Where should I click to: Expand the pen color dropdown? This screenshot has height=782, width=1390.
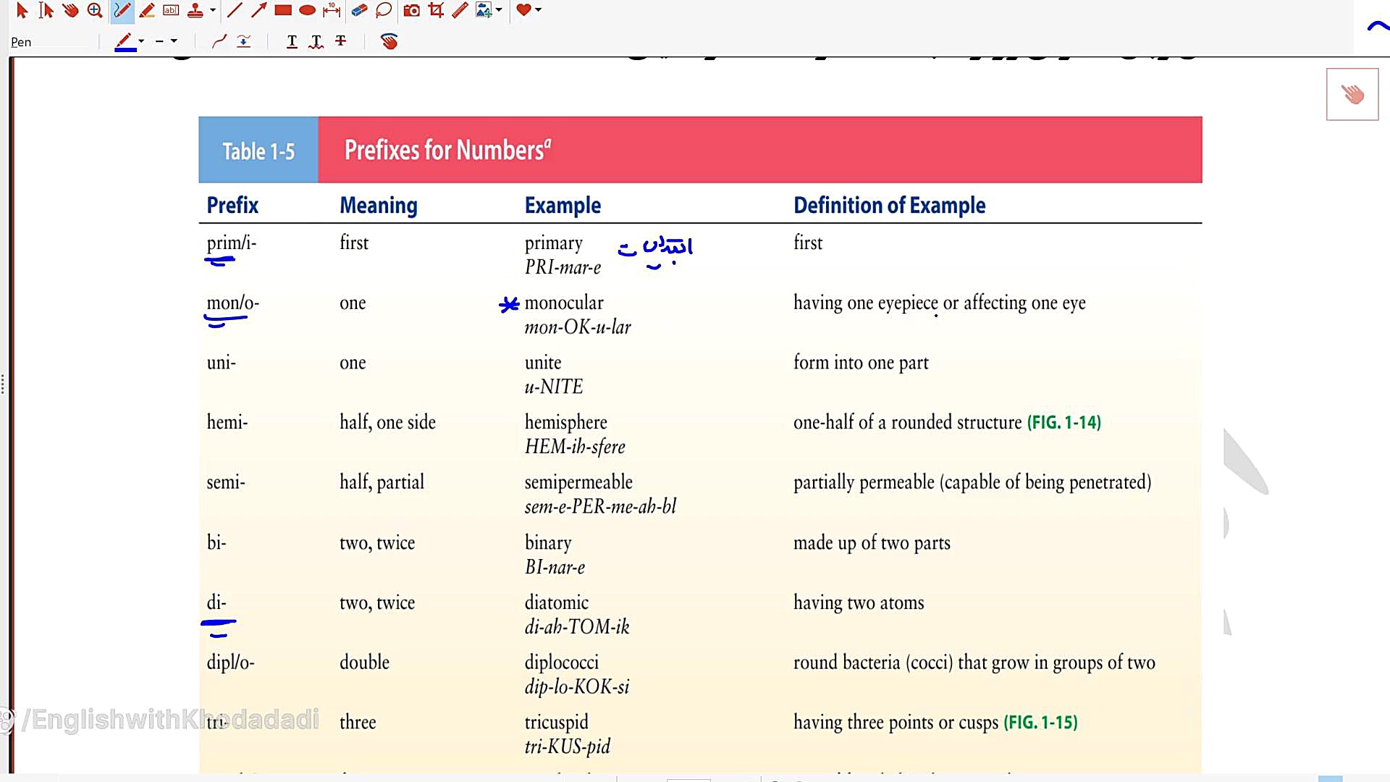[141, 41]
